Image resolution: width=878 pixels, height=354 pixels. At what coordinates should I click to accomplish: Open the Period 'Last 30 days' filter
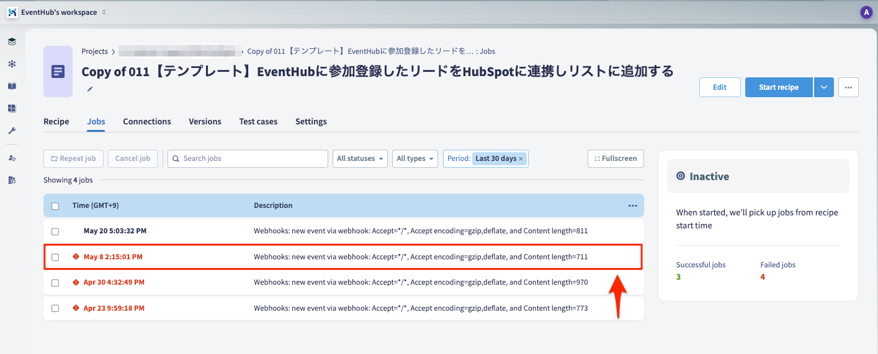click(486, 158)
